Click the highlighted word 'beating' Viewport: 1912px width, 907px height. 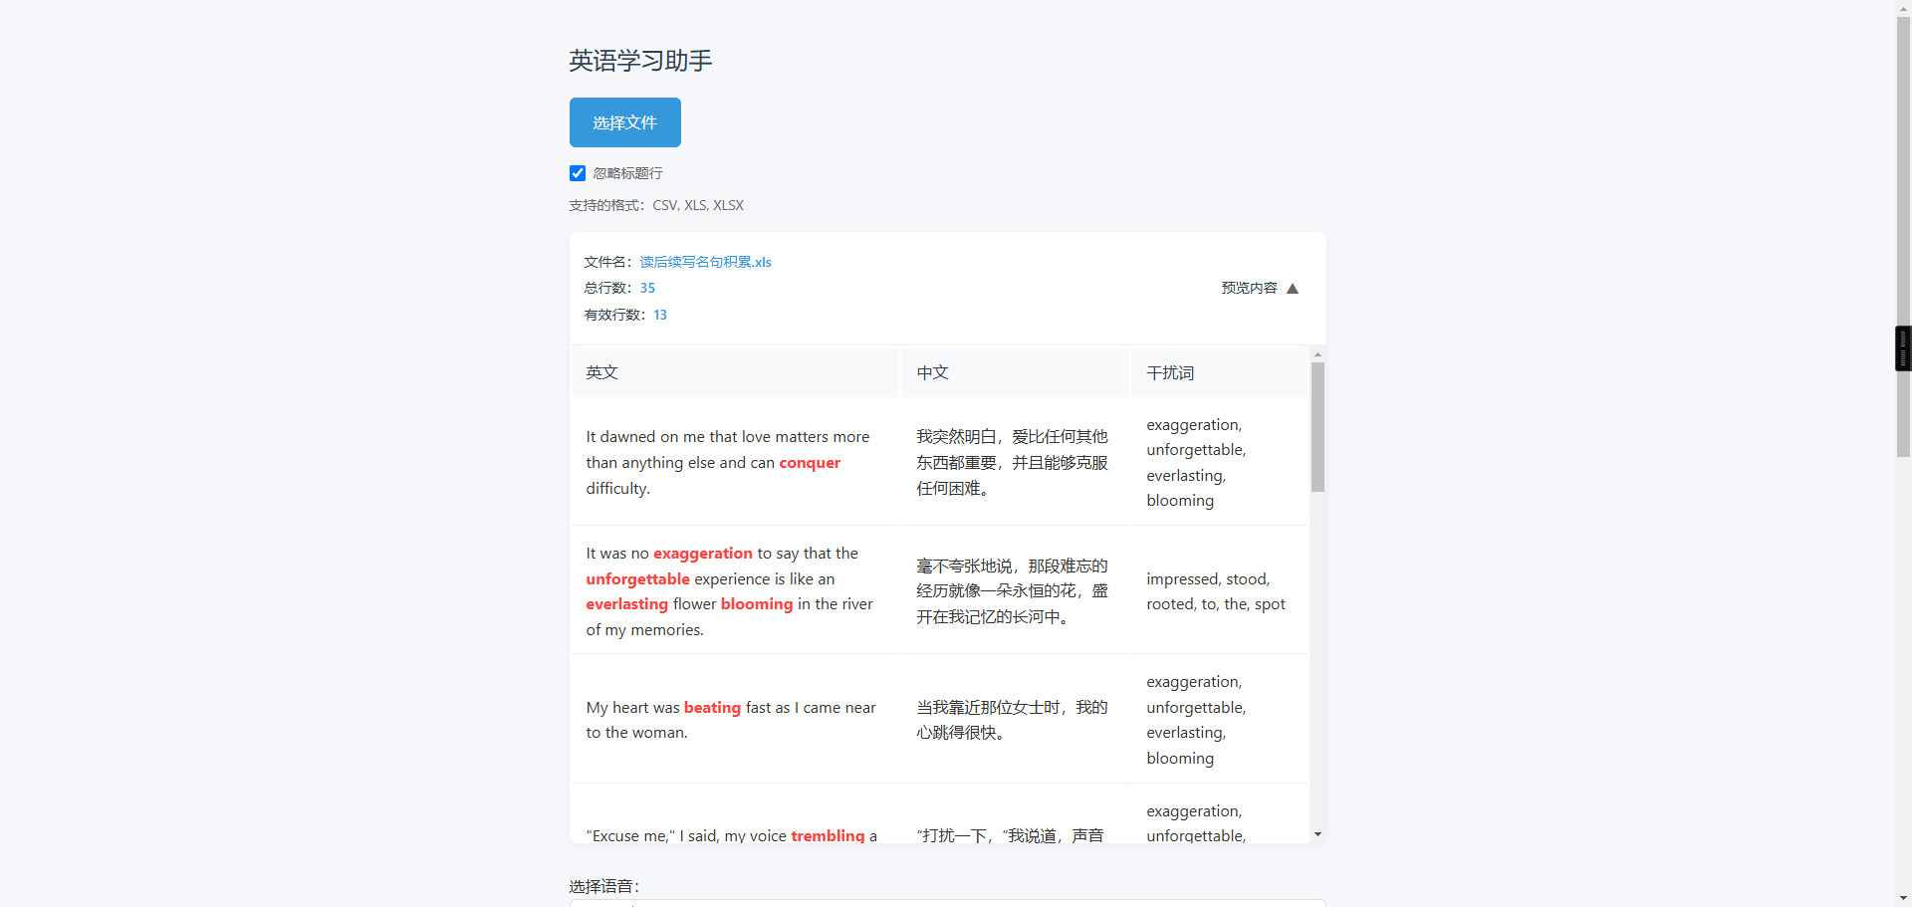[712, 708]
